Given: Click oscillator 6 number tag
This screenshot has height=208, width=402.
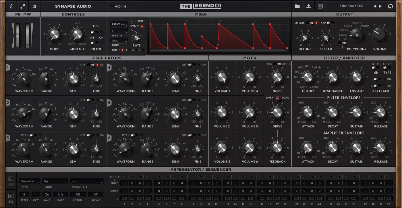Looking at the screenshot, I should [x=109, y=138].
